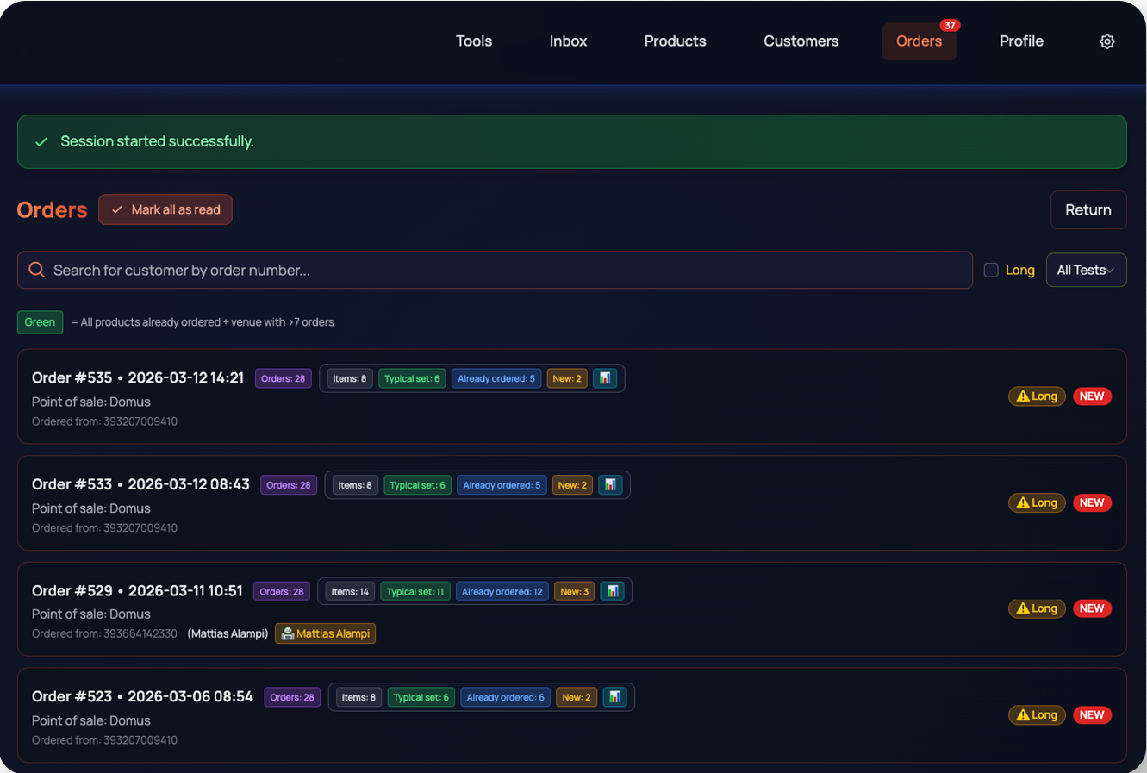This screenshot has width=1147, height=773.
Task: Click Long warning badge on Order #535
Action: 1037,396
